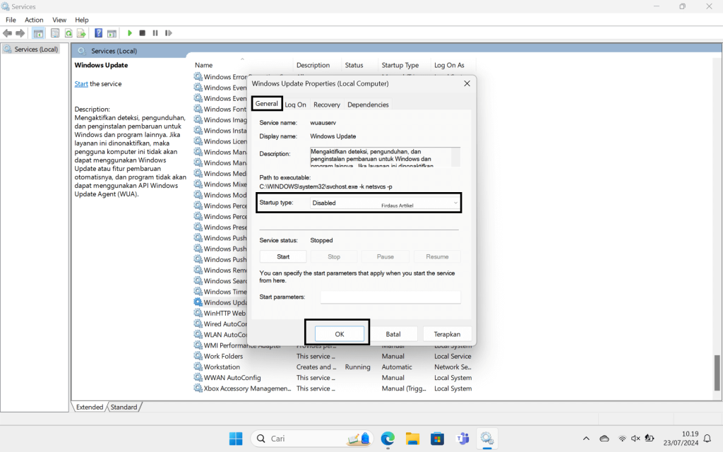Click the Services app icon on taskbar

(487, 439)
